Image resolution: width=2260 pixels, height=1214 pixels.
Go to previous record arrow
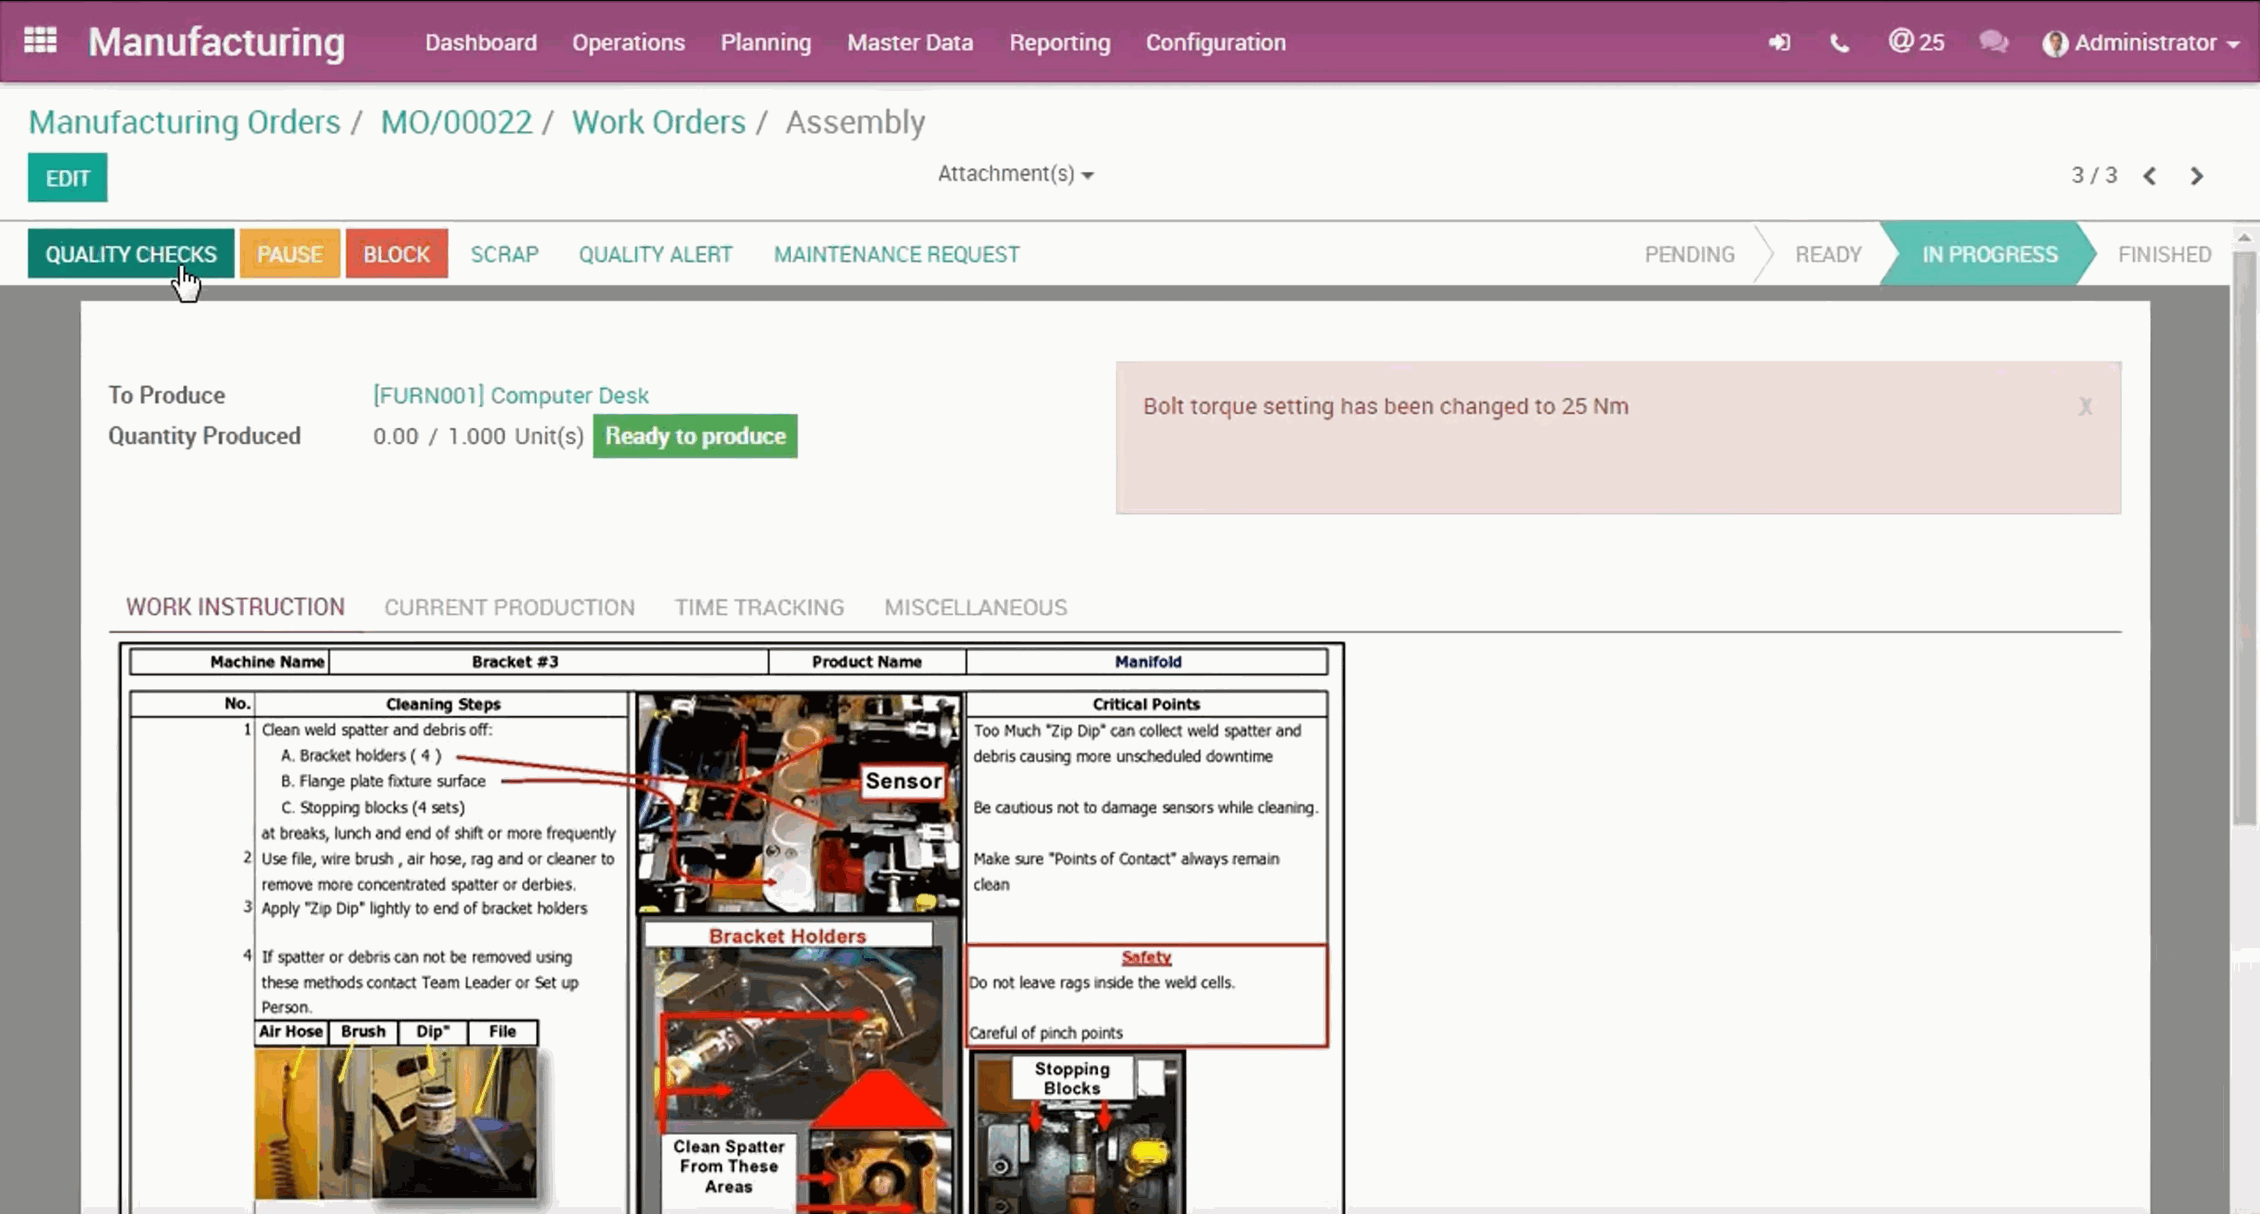pos(2149,176)
